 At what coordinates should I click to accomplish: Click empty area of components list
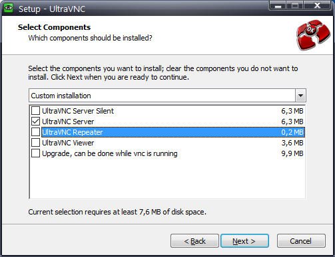(x=168, y=178)
